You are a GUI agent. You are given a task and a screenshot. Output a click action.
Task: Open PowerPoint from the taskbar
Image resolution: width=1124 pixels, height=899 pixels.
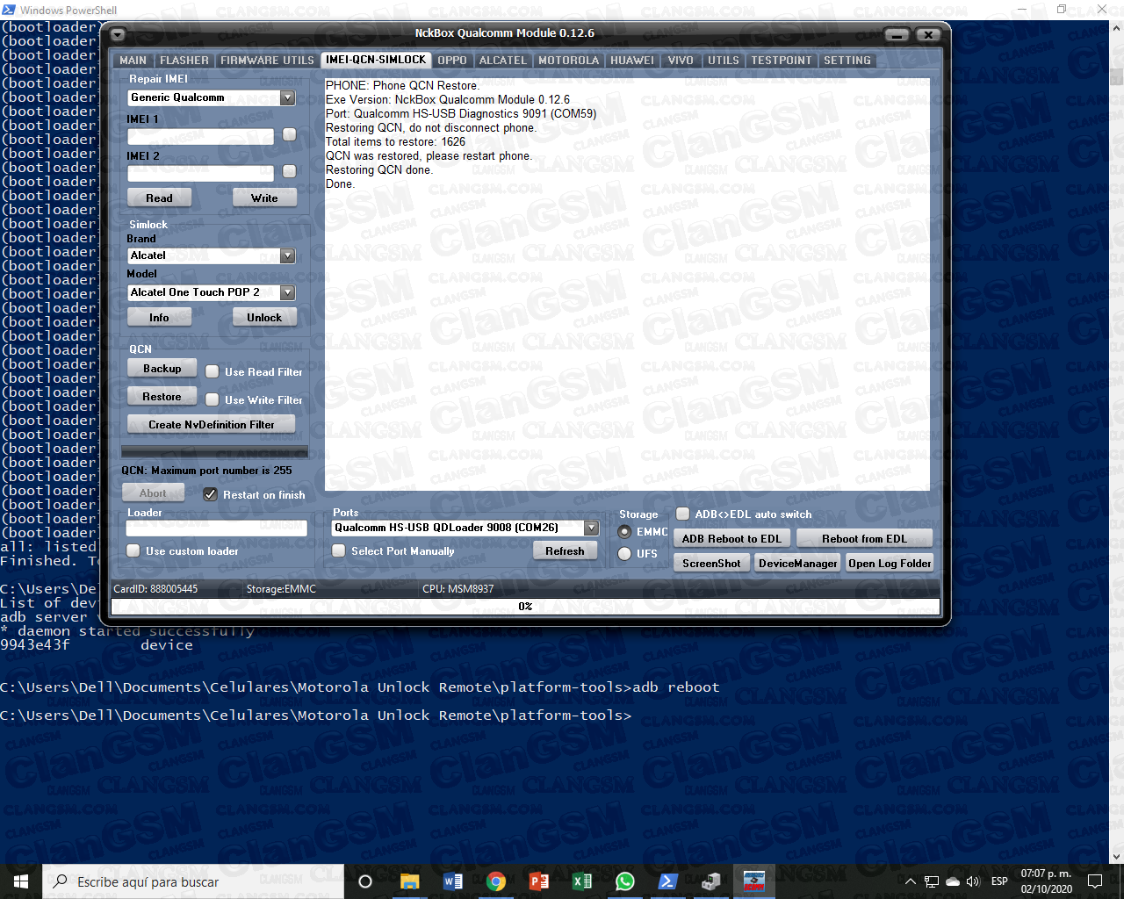(539, 881)
